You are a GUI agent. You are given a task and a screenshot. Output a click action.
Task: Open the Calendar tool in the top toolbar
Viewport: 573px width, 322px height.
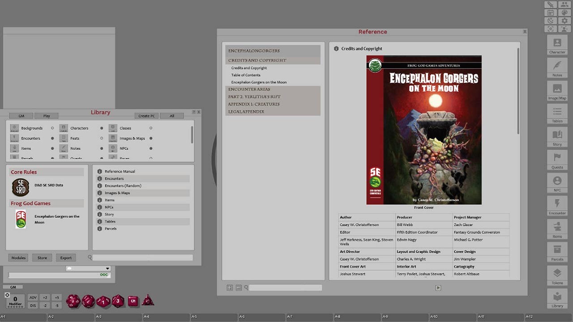[x=550, y=13]
